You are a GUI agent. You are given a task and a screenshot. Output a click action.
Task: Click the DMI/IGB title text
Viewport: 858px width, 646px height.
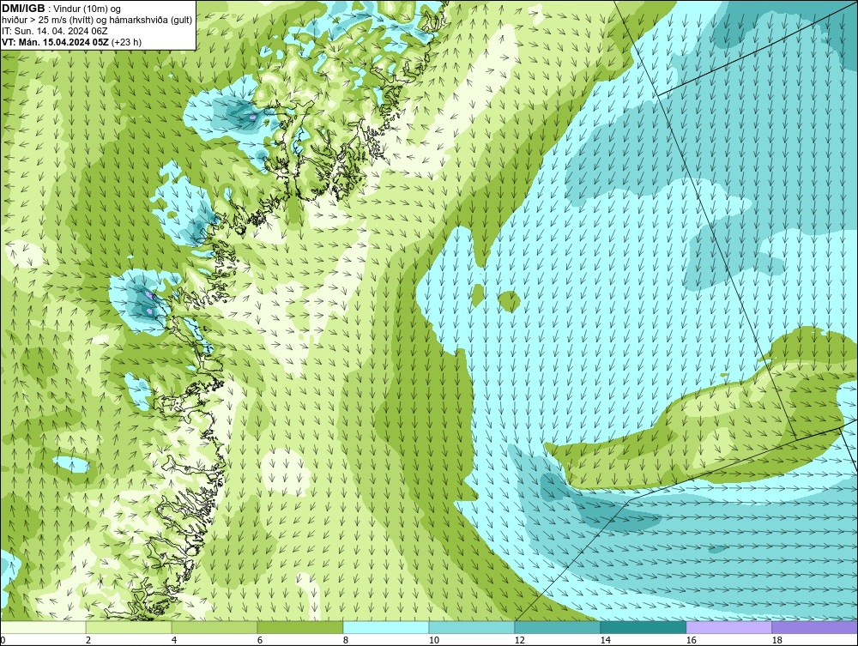tap(23, 9)
